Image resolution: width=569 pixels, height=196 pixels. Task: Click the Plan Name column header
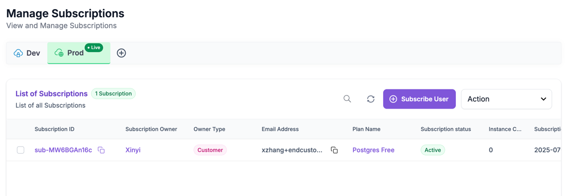[367, 129]
